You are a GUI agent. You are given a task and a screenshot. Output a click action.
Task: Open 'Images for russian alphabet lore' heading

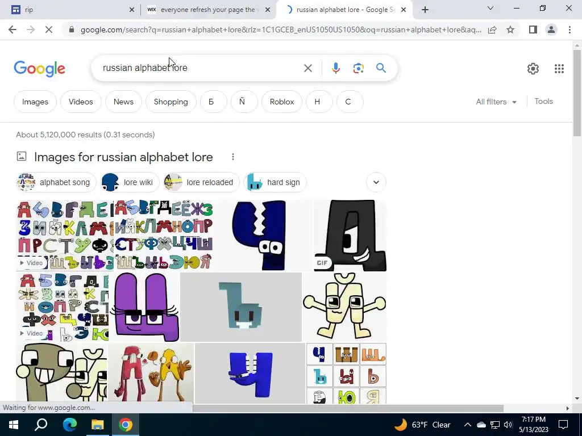pyautogui.click(x=123, y=157)
